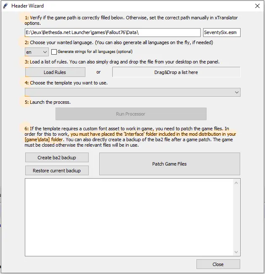Click into the game path input field

coord(113,32)
